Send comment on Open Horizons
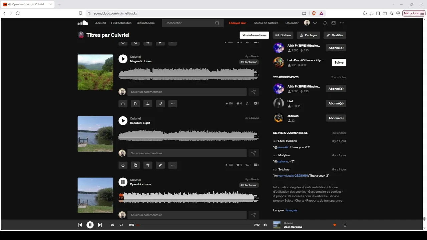The image size is (427, 240). (254, 215)
